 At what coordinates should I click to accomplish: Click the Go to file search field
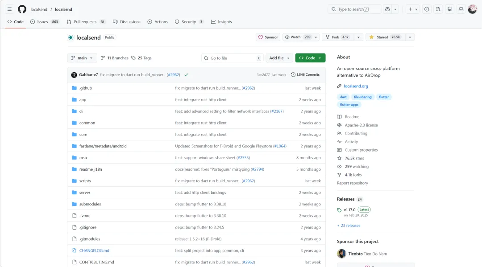pos(233,58)
